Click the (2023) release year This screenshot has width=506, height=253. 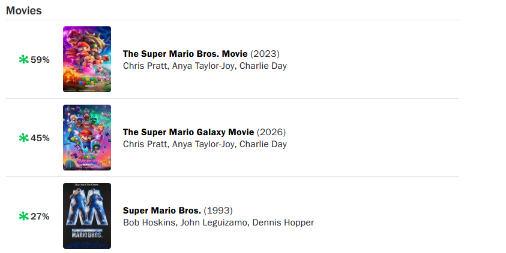tap(265, 53)
